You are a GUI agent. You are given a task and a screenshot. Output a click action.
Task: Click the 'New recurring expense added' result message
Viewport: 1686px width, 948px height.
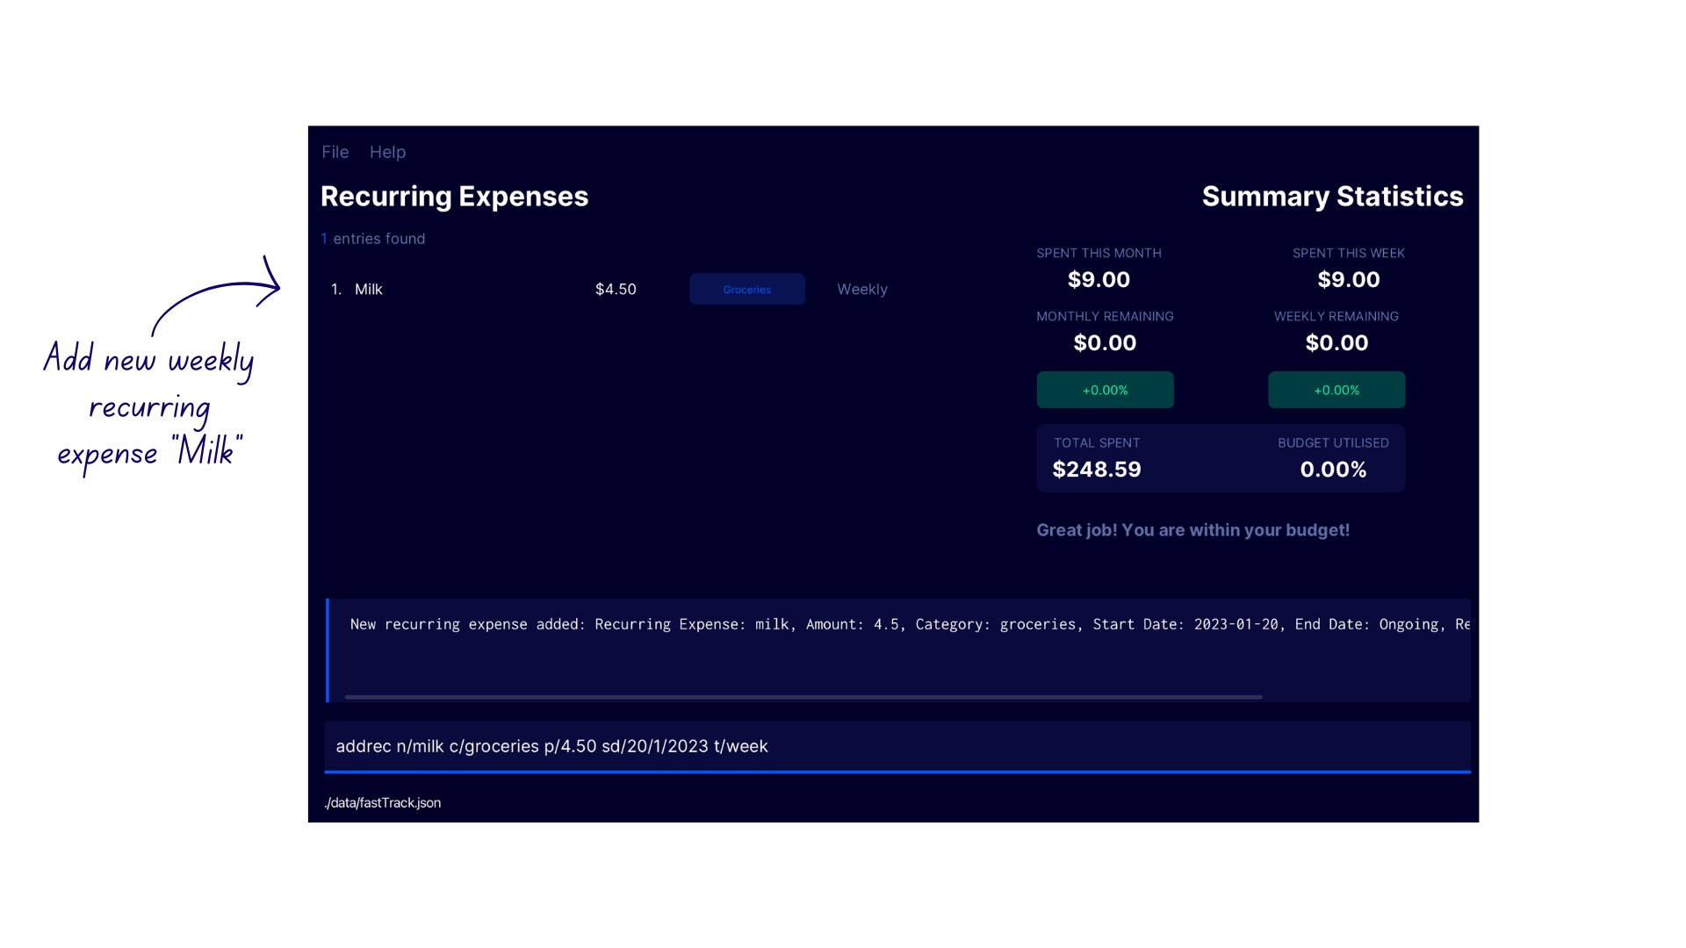tap(909, 624)
